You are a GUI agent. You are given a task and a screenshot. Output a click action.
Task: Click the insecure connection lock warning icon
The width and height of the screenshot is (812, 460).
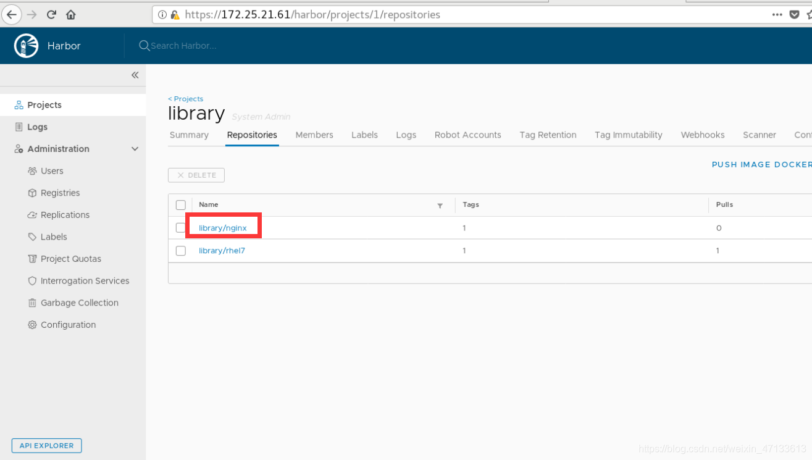(x=175, y=15)
